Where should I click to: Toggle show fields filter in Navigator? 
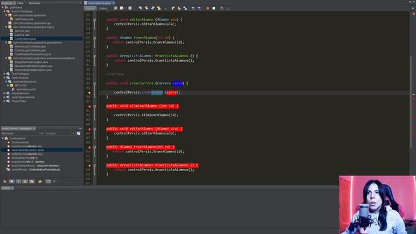click(x=12, y=181)
